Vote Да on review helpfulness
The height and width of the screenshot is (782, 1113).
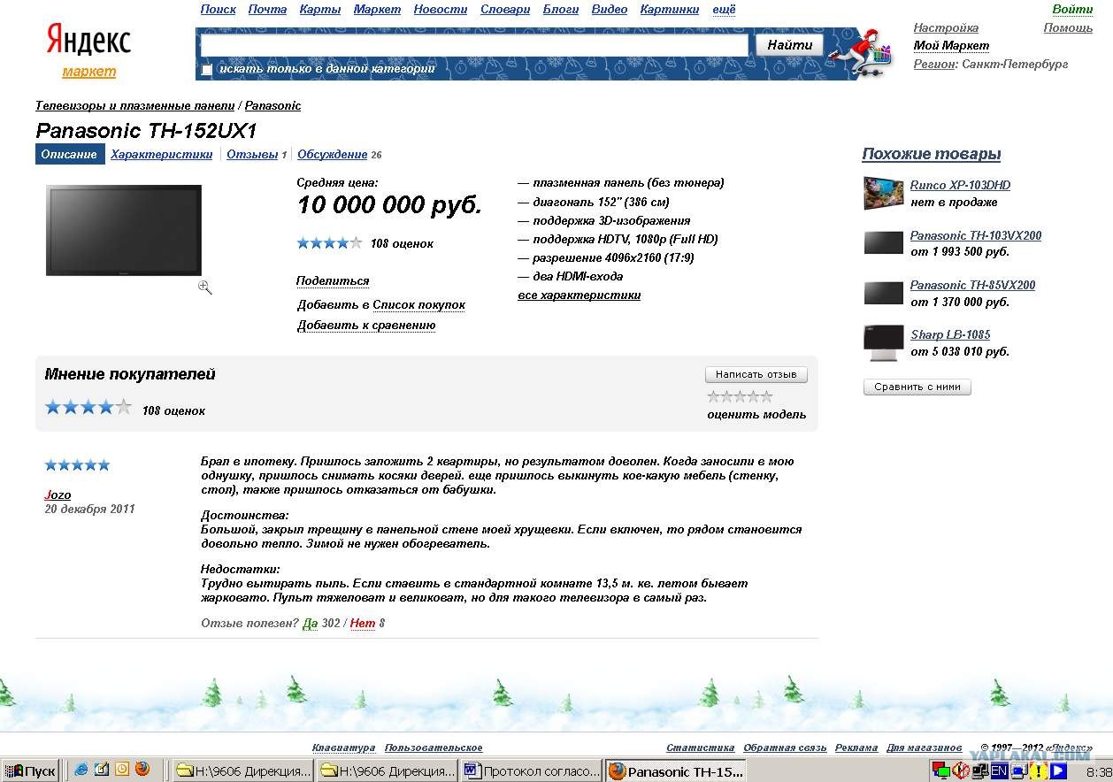[x=310, y=623]
